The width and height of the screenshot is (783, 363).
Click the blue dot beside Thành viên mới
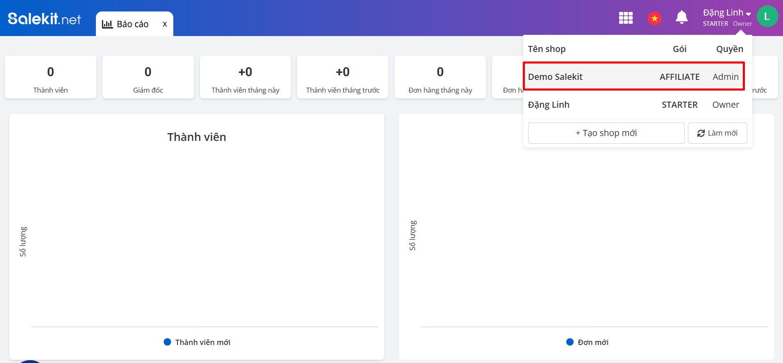(167, 342)
